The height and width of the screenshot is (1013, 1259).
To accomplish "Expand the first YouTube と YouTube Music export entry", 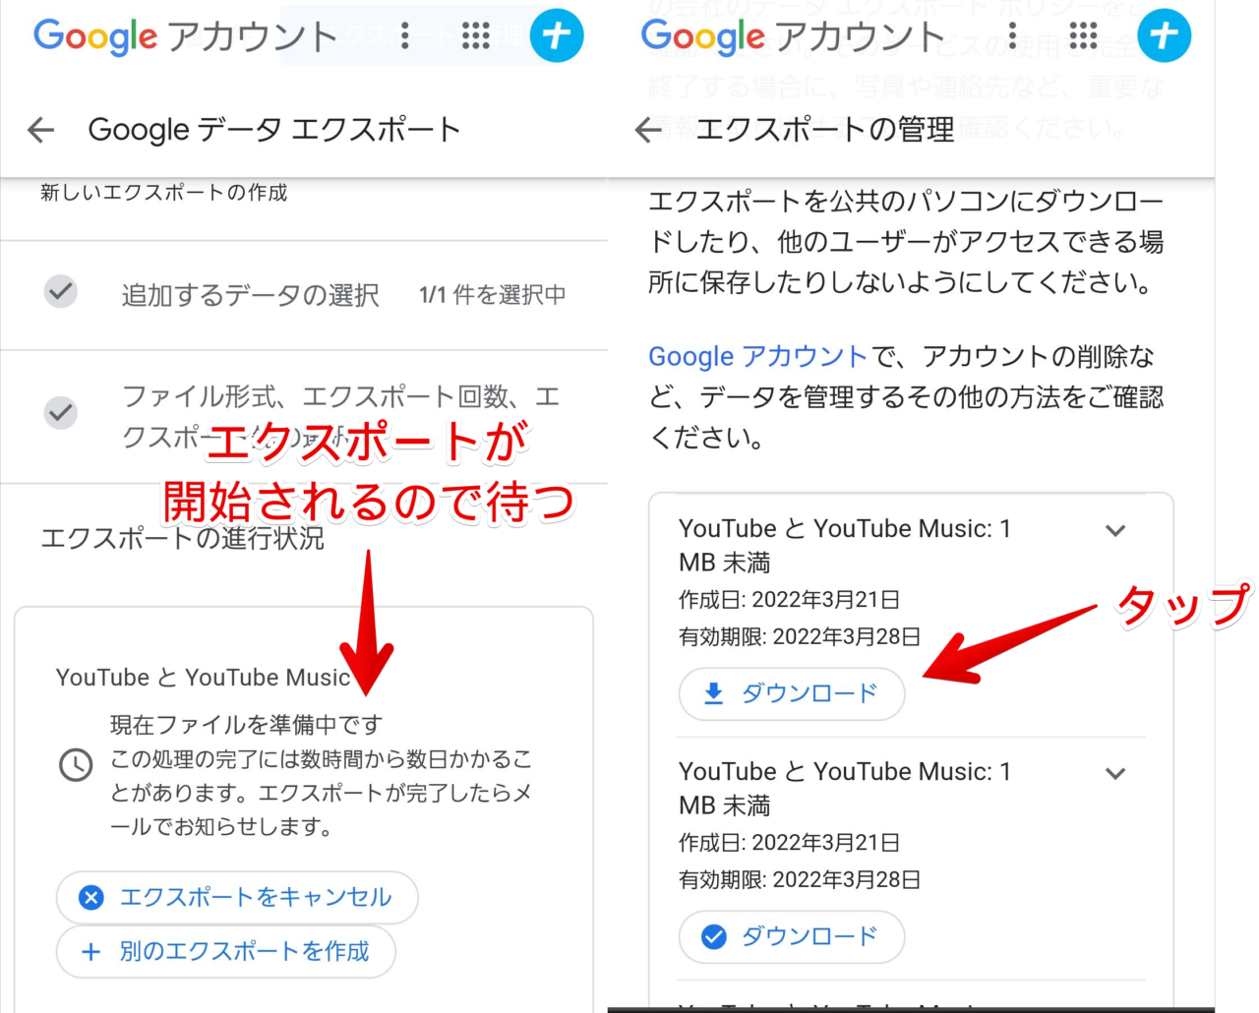I will 1115,530.
